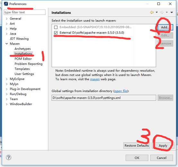Select JDT Weaving in the tree
The width and height of the screenshot is (178, 167).
pyautogui.click(x=19, y=39)
